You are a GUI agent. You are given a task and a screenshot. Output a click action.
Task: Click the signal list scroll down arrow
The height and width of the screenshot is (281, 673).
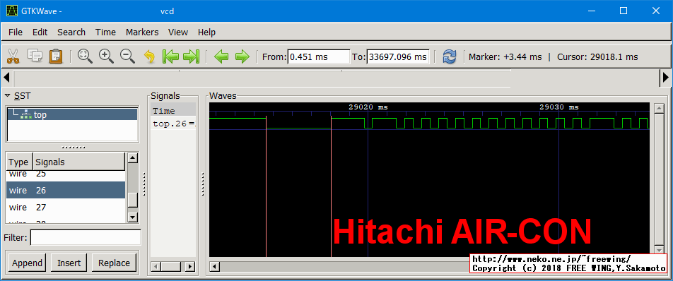(x=133, y=217)
